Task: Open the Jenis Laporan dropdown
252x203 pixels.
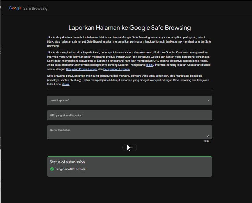Action: click(129, 100)
